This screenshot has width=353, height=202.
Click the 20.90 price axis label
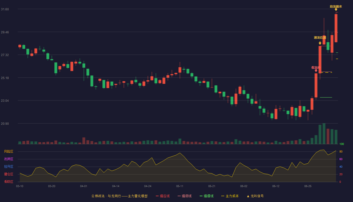pos(5,124)
